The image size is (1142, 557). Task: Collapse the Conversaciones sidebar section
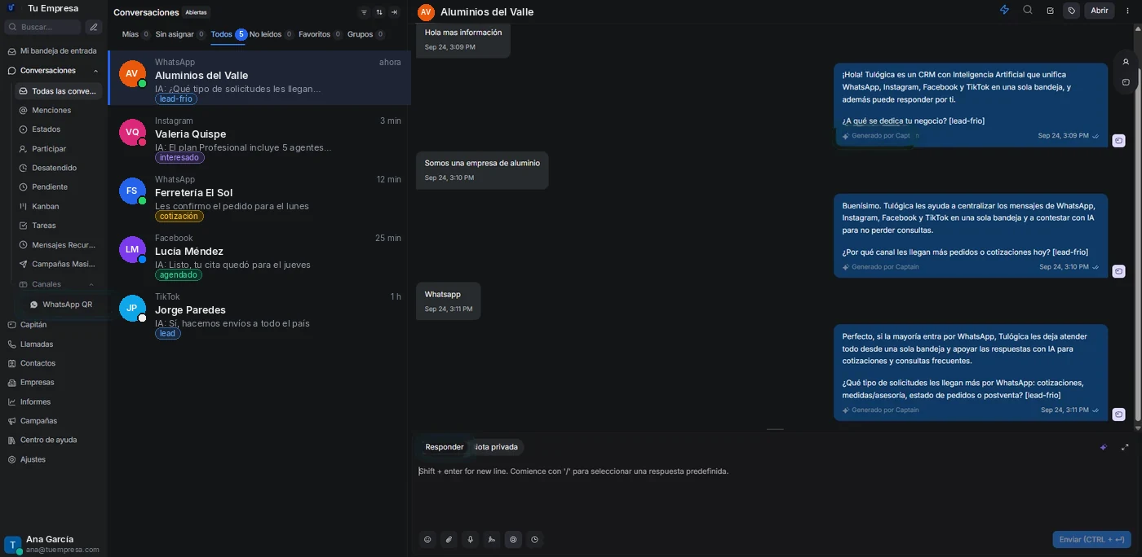coord(95,71)
